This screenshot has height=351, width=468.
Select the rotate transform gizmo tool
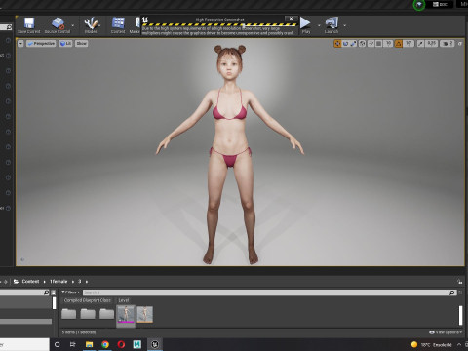345,44
